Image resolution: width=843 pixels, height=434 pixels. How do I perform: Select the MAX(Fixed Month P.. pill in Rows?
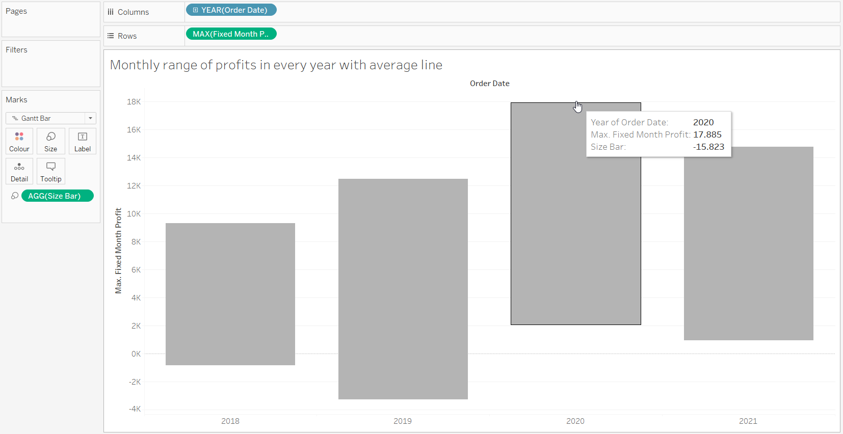[x=231, y=34]
